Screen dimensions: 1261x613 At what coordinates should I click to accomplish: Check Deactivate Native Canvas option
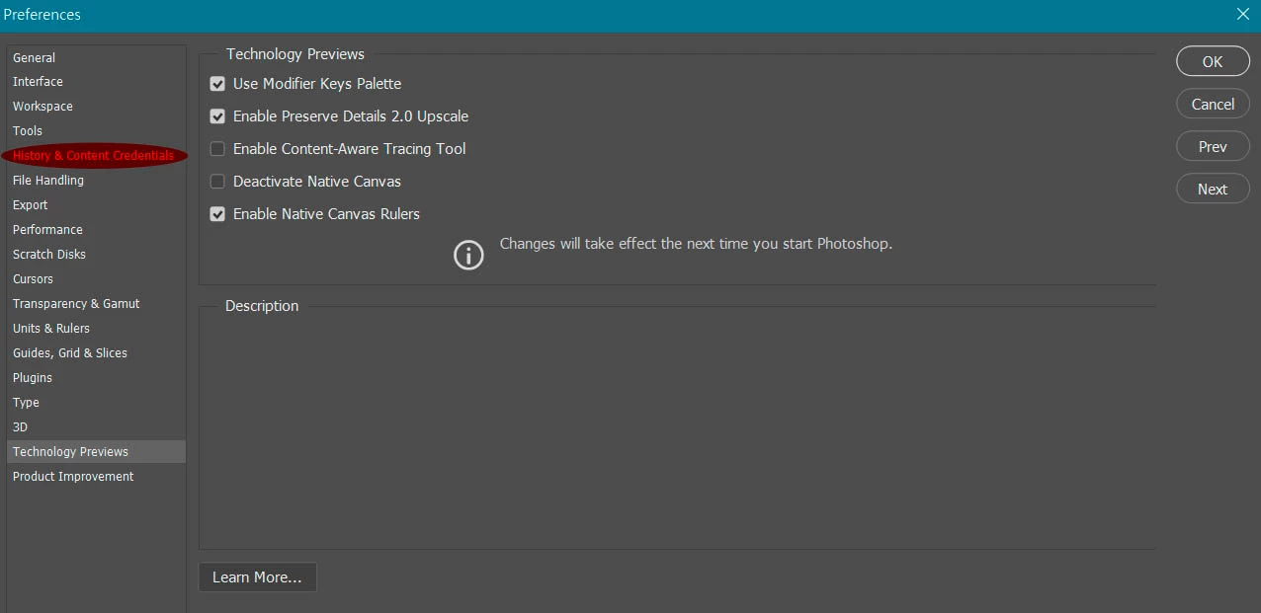pyautogui.click(x=217, y=182)
